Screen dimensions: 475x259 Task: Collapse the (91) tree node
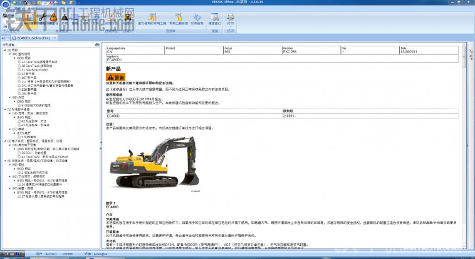pos(9,176)
